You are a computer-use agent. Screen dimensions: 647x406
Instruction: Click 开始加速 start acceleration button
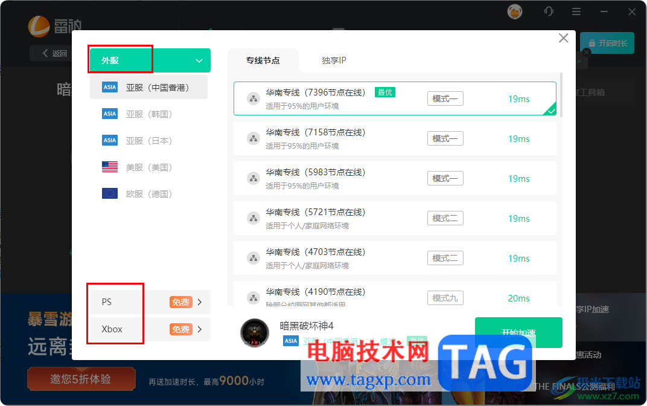[x=518, y=332]
